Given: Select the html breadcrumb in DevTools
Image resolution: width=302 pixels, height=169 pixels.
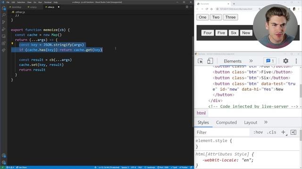Looking at the screenshot, I should tap(201, 113).
